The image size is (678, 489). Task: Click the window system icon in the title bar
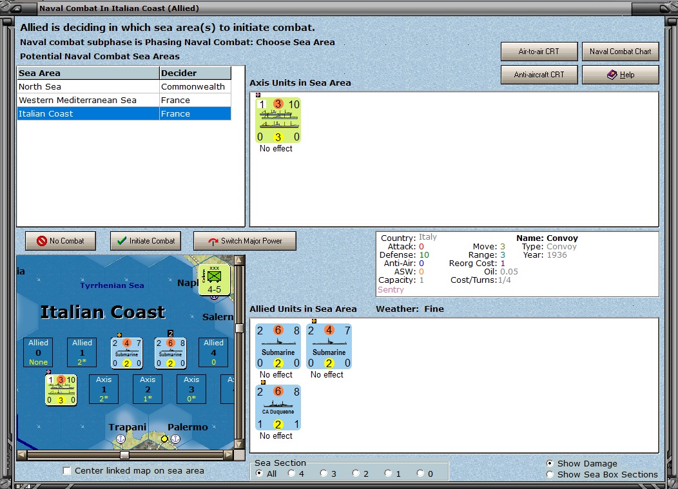tap(16, 8)
